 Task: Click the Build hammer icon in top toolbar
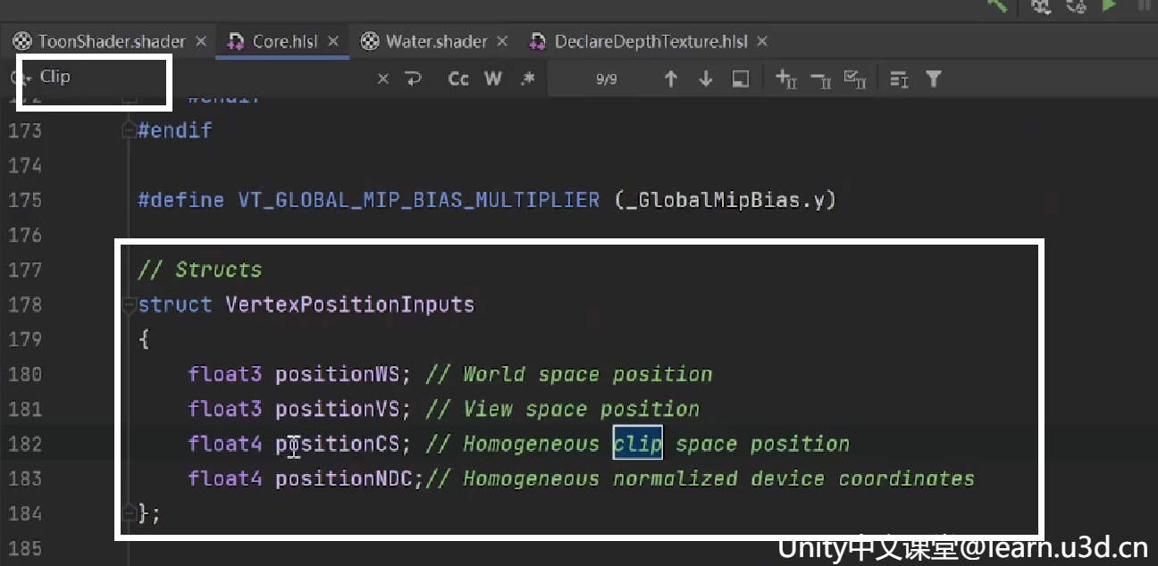997,4
